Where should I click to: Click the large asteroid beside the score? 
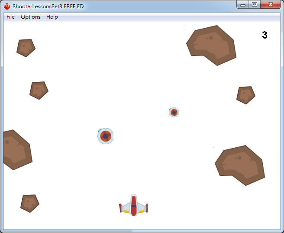click(211, 45)
